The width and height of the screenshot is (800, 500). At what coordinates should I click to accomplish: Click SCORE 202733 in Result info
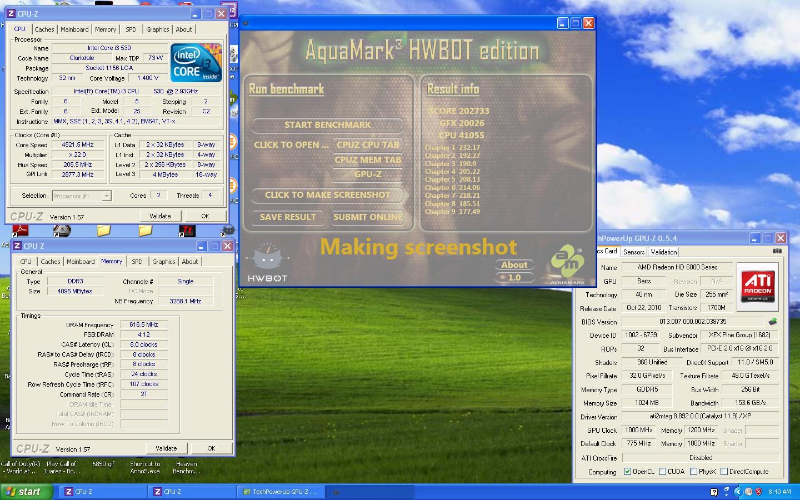[458, 111]
